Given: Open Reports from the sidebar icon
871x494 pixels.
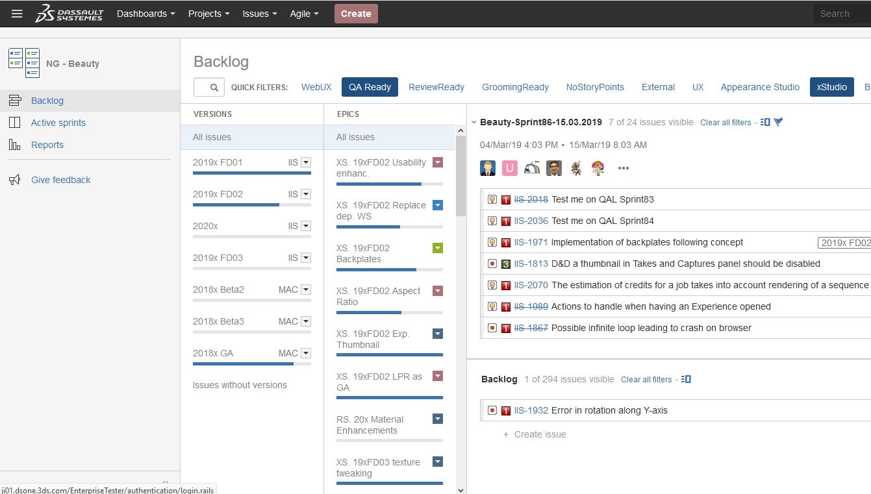Looking at the screenshot, I should pyautogui.click(x=14, y=144).
